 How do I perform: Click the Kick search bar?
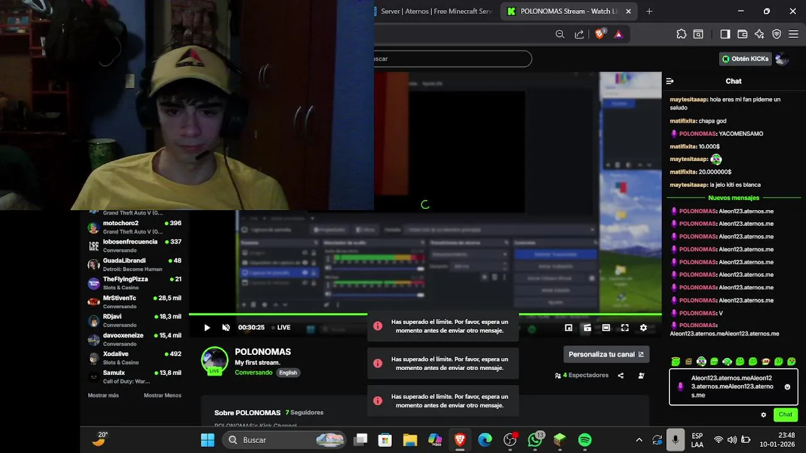pos(453,59)
